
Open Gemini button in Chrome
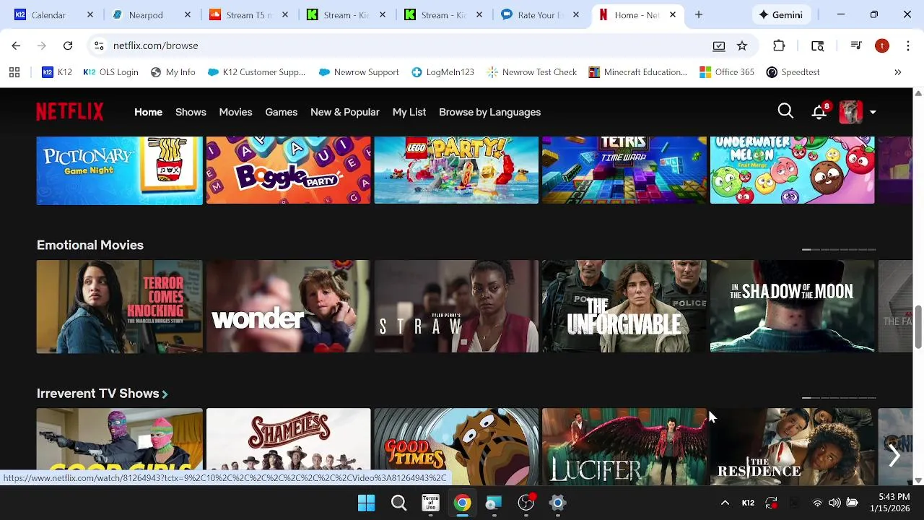click(780, 14)
